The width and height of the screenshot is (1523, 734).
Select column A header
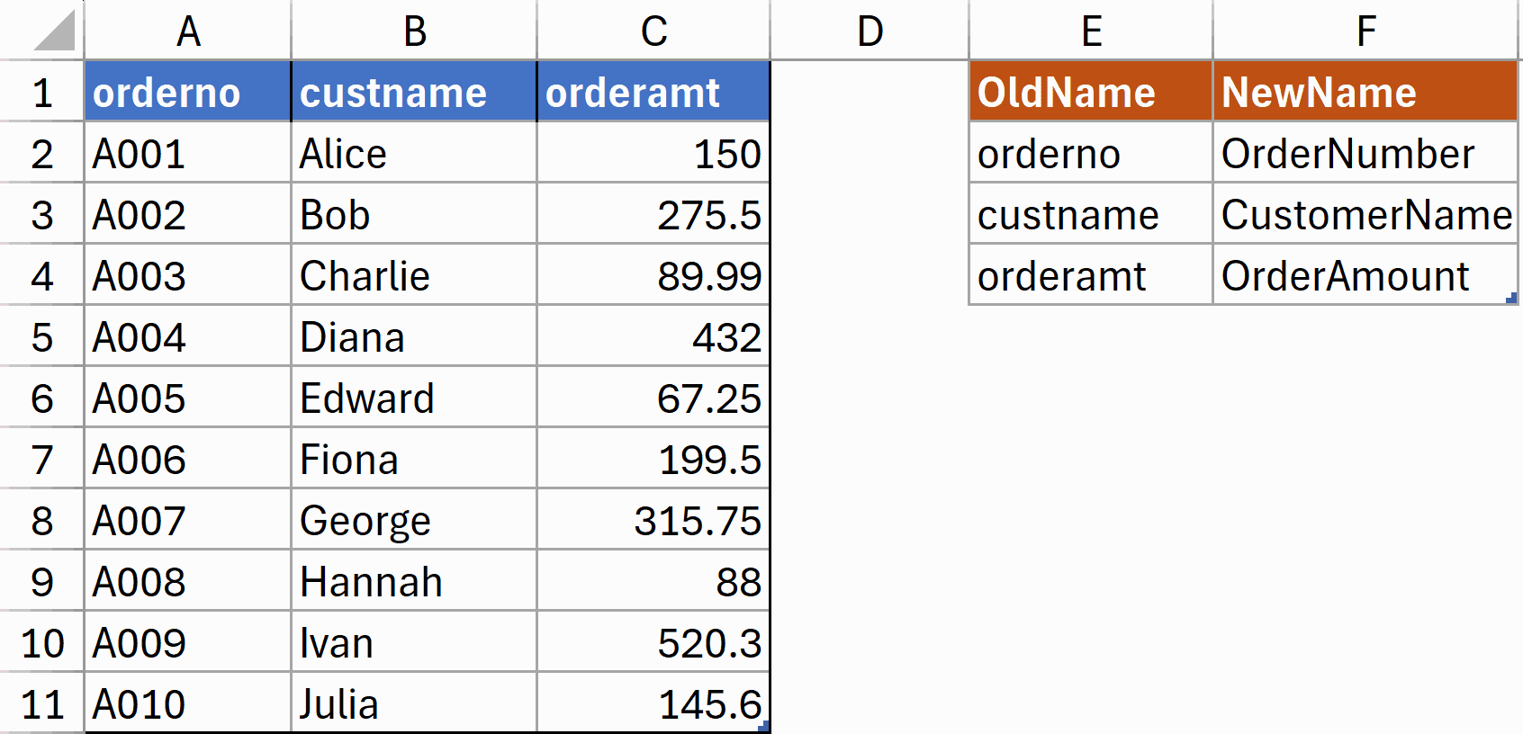(x=186, y=30)
